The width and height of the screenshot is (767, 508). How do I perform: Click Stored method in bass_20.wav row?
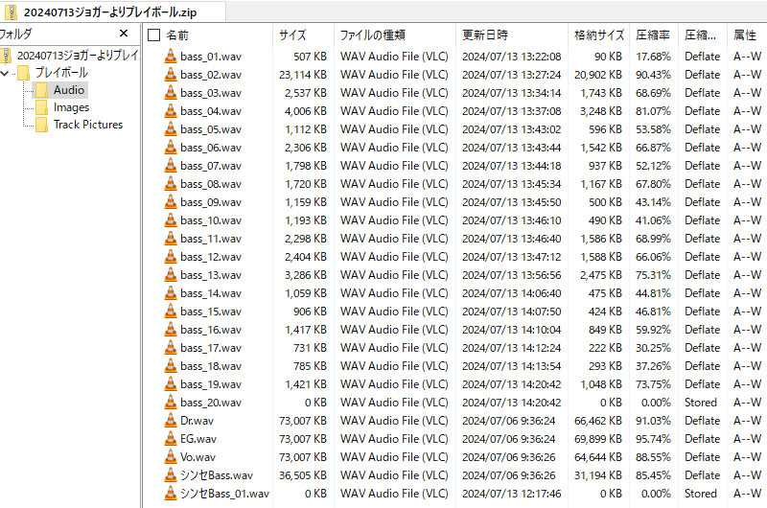point(701,403)
